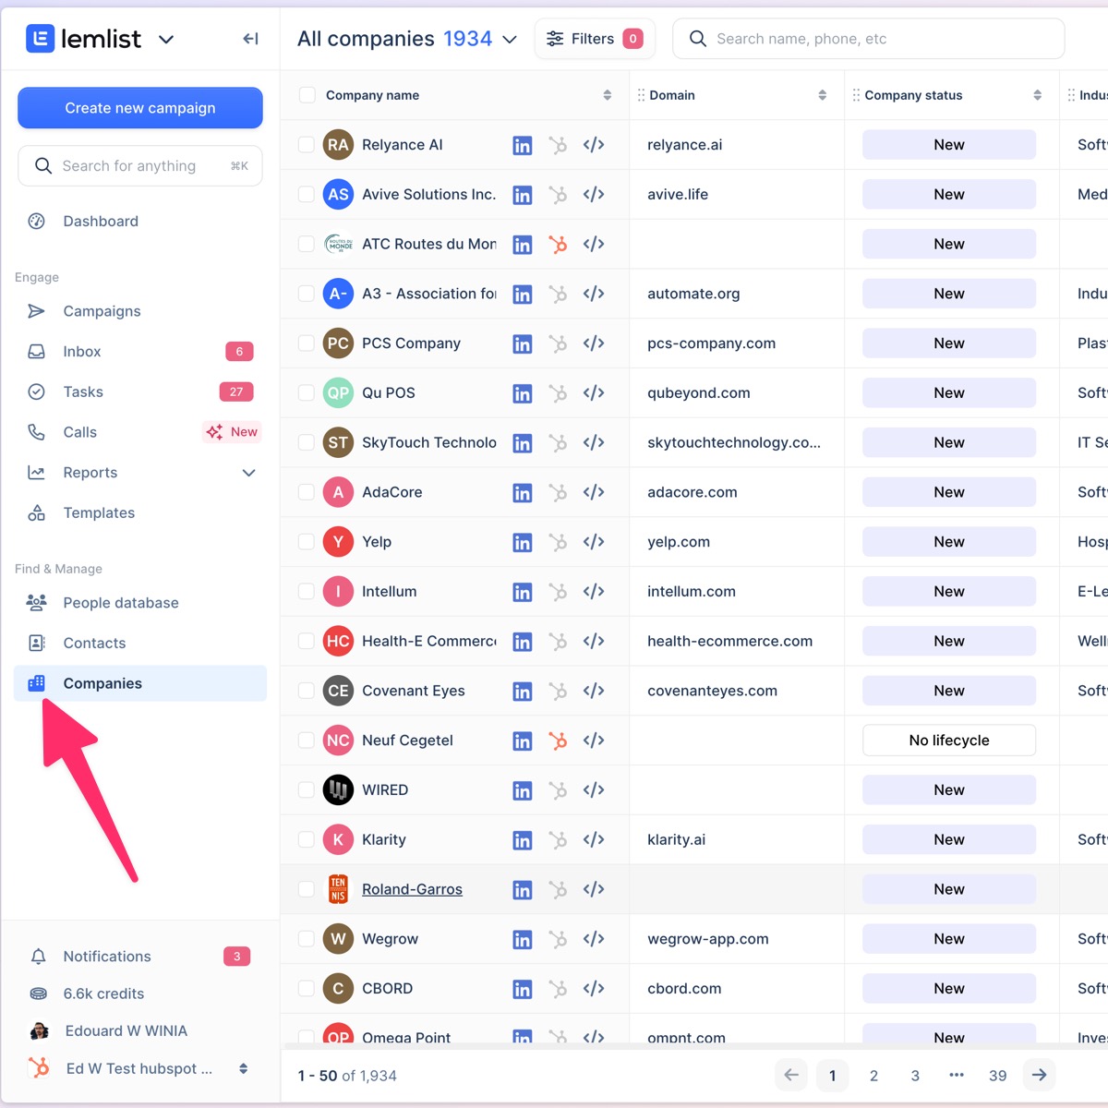Open the Calls section icon

(38, 432)
